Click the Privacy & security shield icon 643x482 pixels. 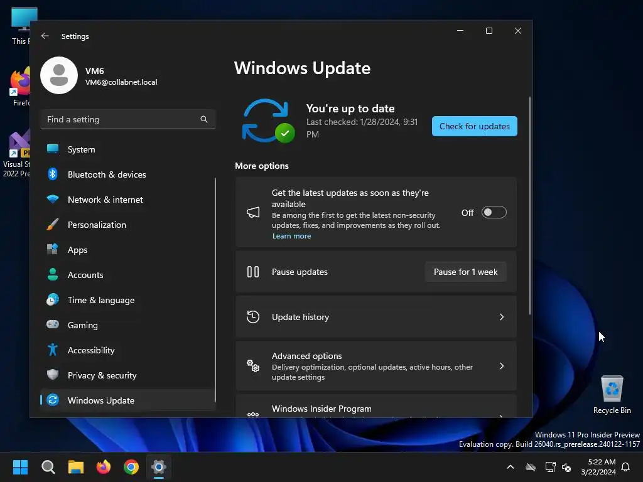53,375
